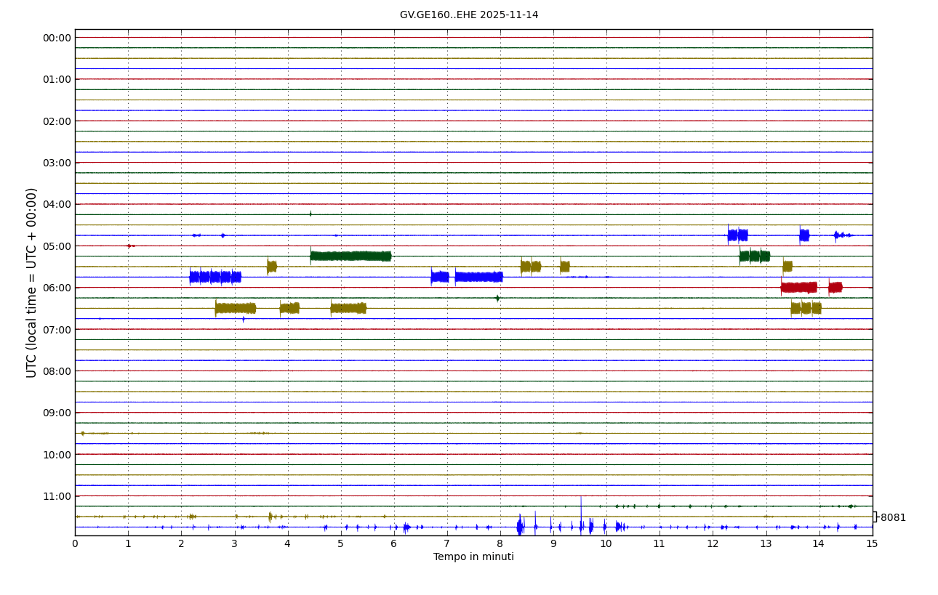Select the large red signal burst
This screenshot has height=595, width=938.
(x=798, y=287)
